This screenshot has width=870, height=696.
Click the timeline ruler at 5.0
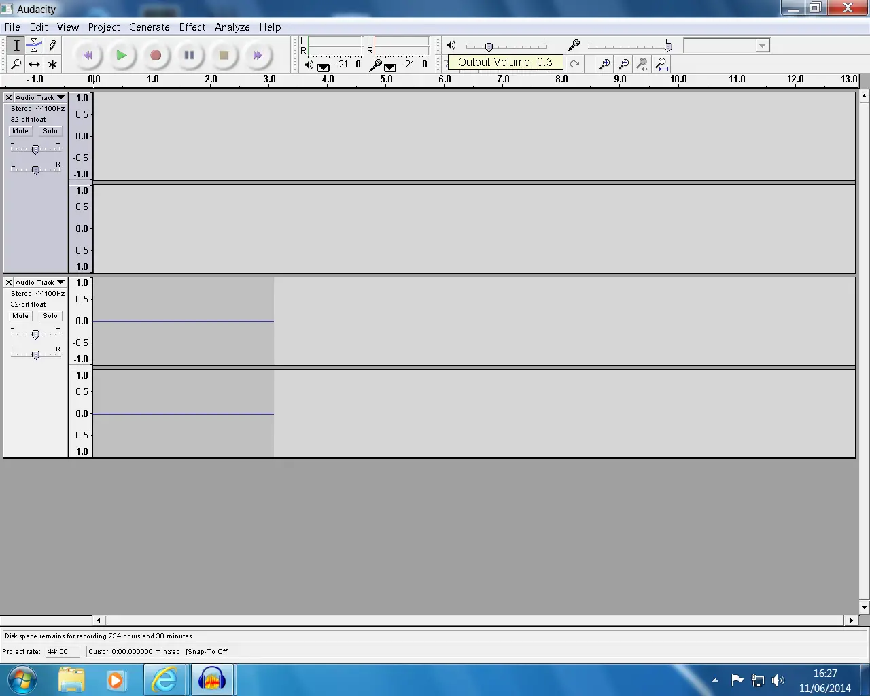point(386,80)
